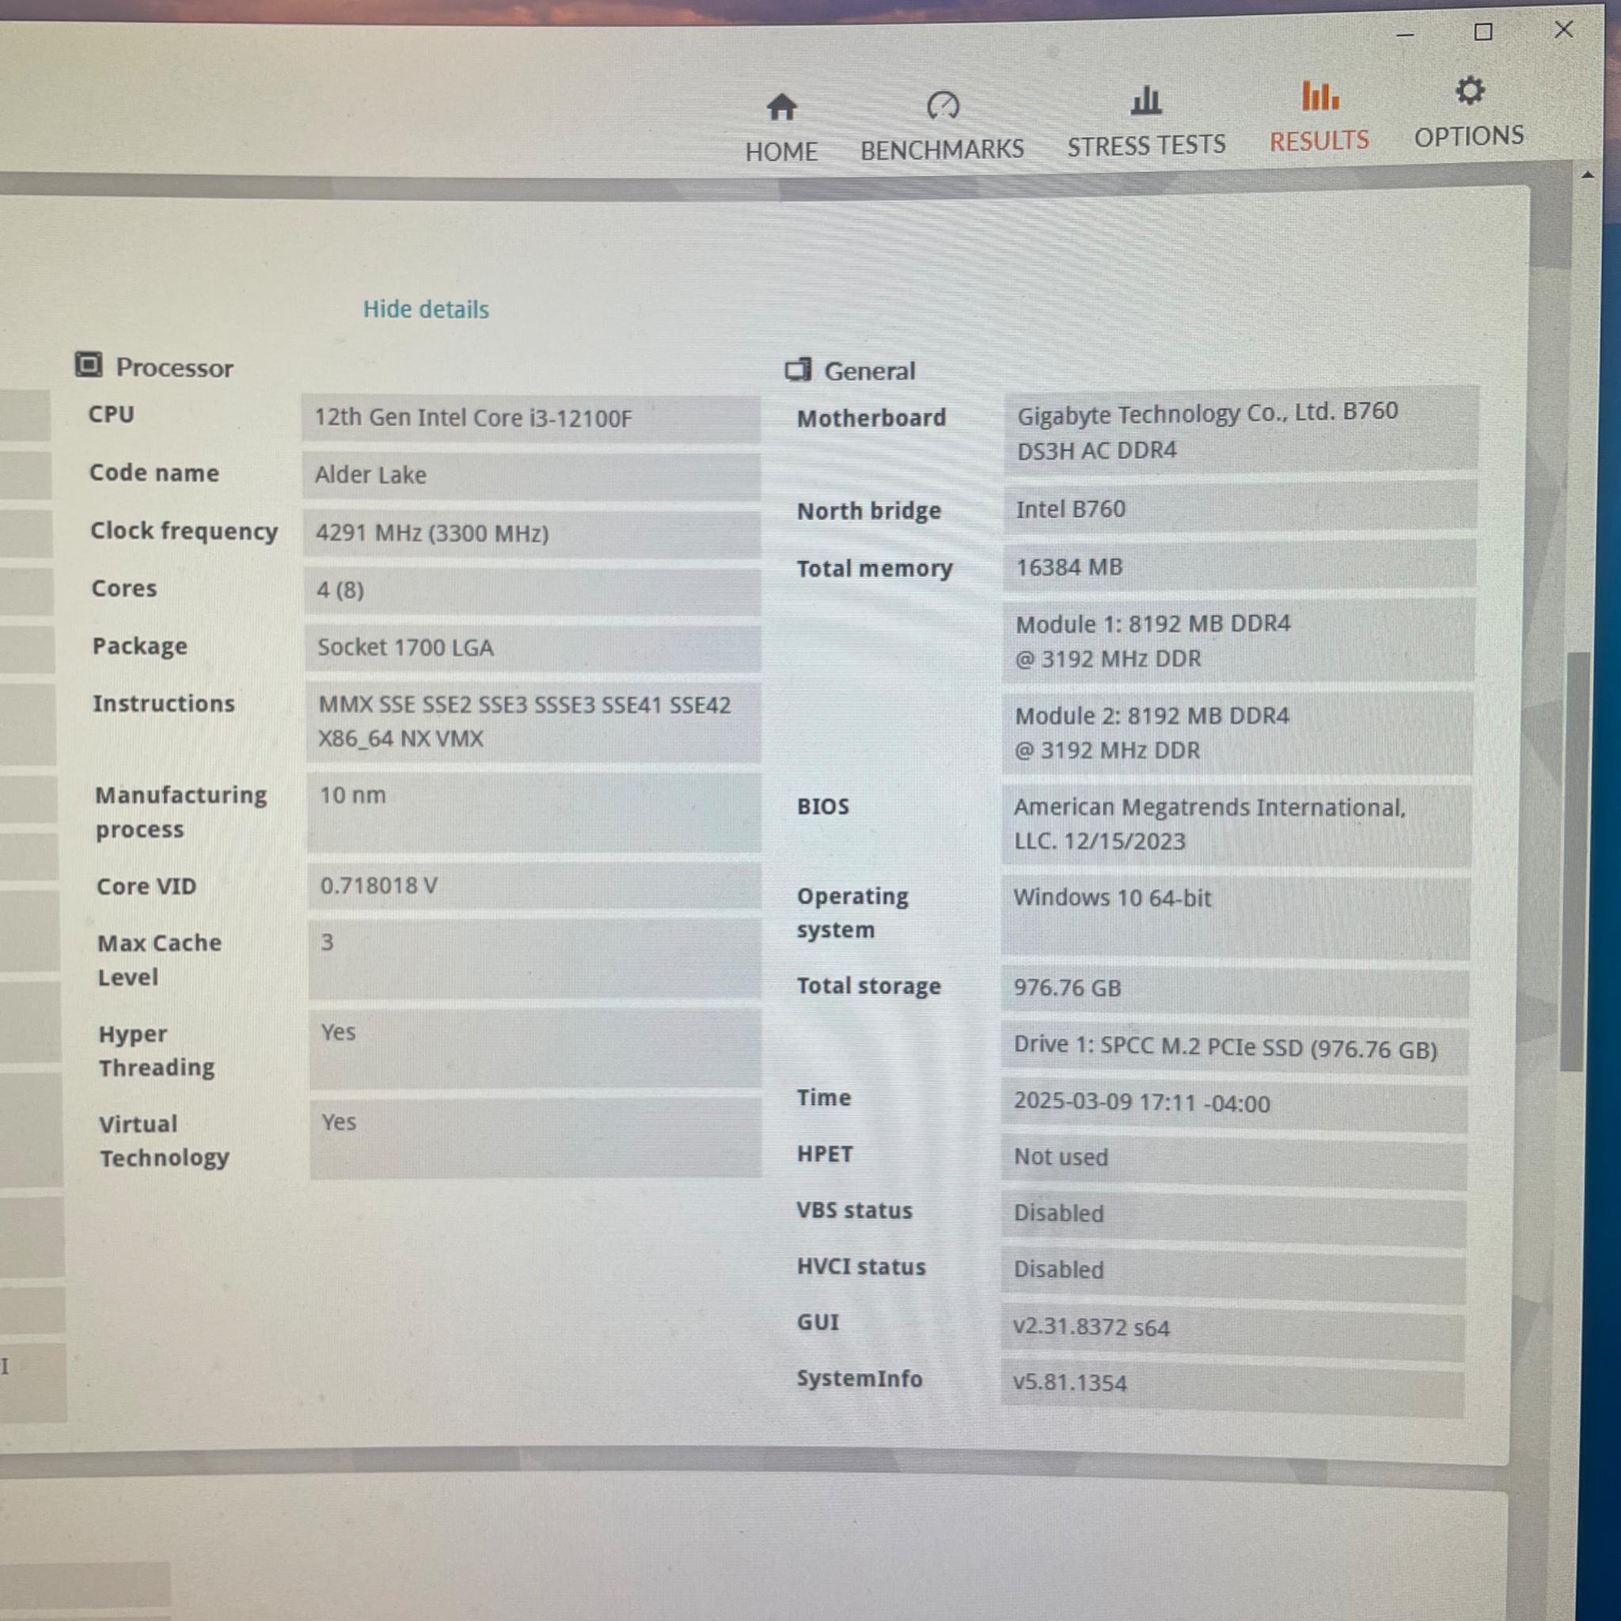1621x1621 pixels.
Task: Open the OPTIONS tab label
Action: [x=1469, y=137]
